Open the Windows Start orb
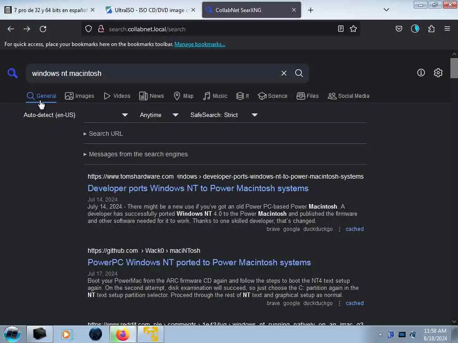Image resolution: width=458 pixels, height=343 pixels. point(12,334)
